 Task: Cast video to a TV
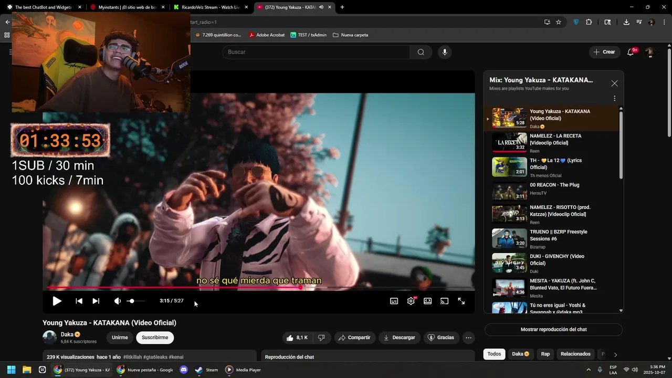click(444, 301)
